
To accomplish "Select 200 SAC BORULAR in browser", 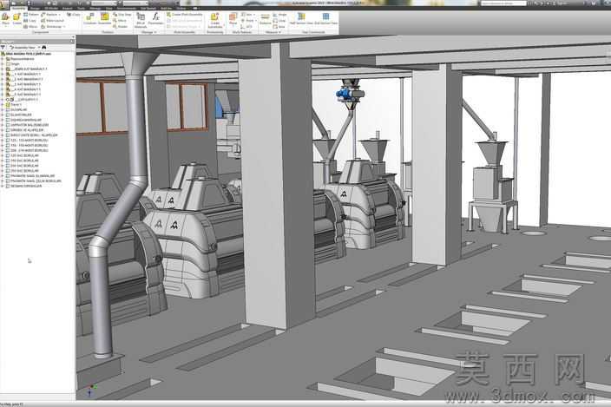I will pos(24,166).
